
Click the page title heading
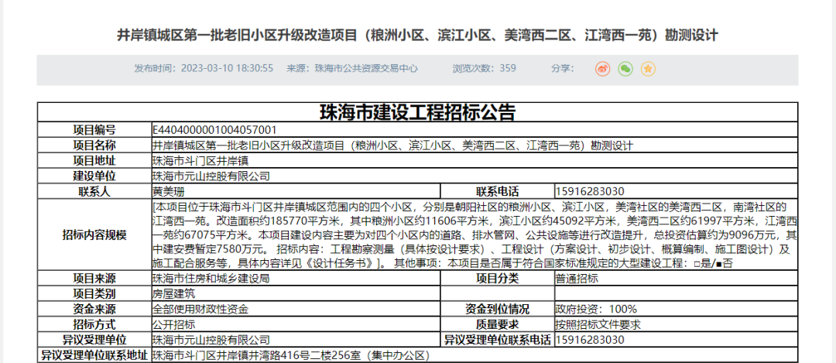pyautogui.click(x=417, y=36)
